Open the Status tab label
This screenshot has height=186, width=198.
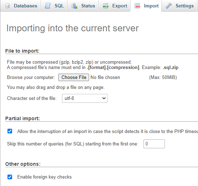click(88, 6)
